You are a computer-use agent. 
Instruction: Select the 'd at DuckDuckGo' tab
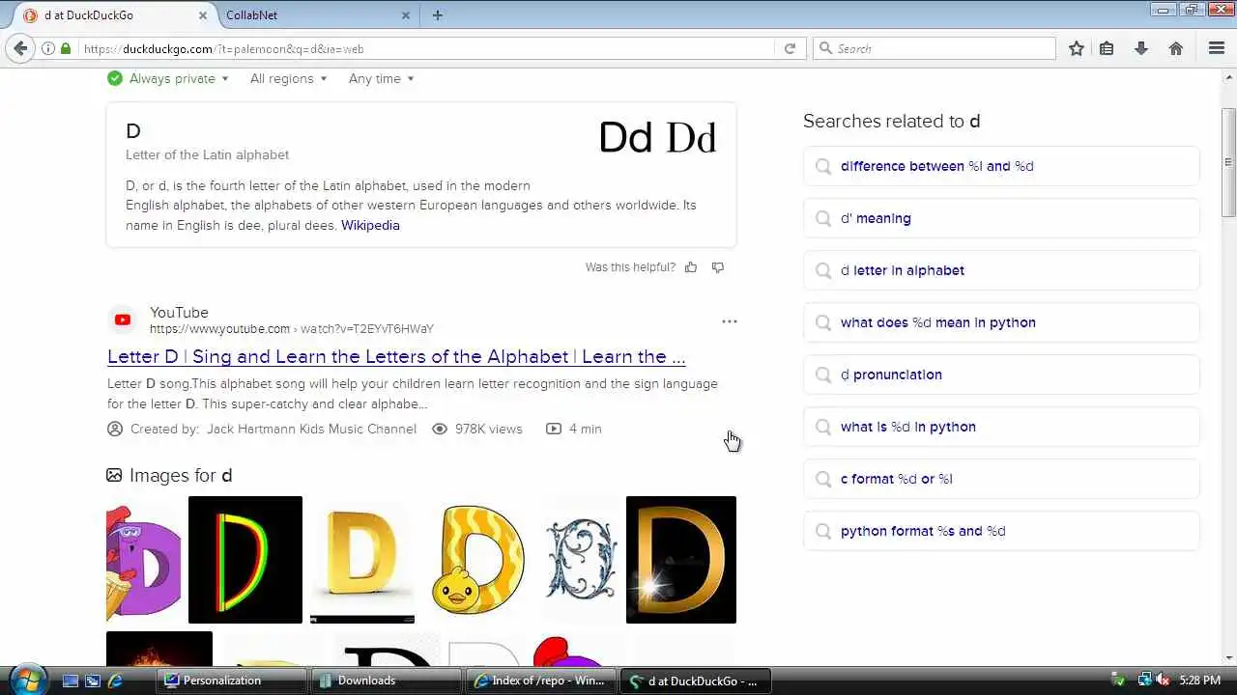[x=115, y=15]
